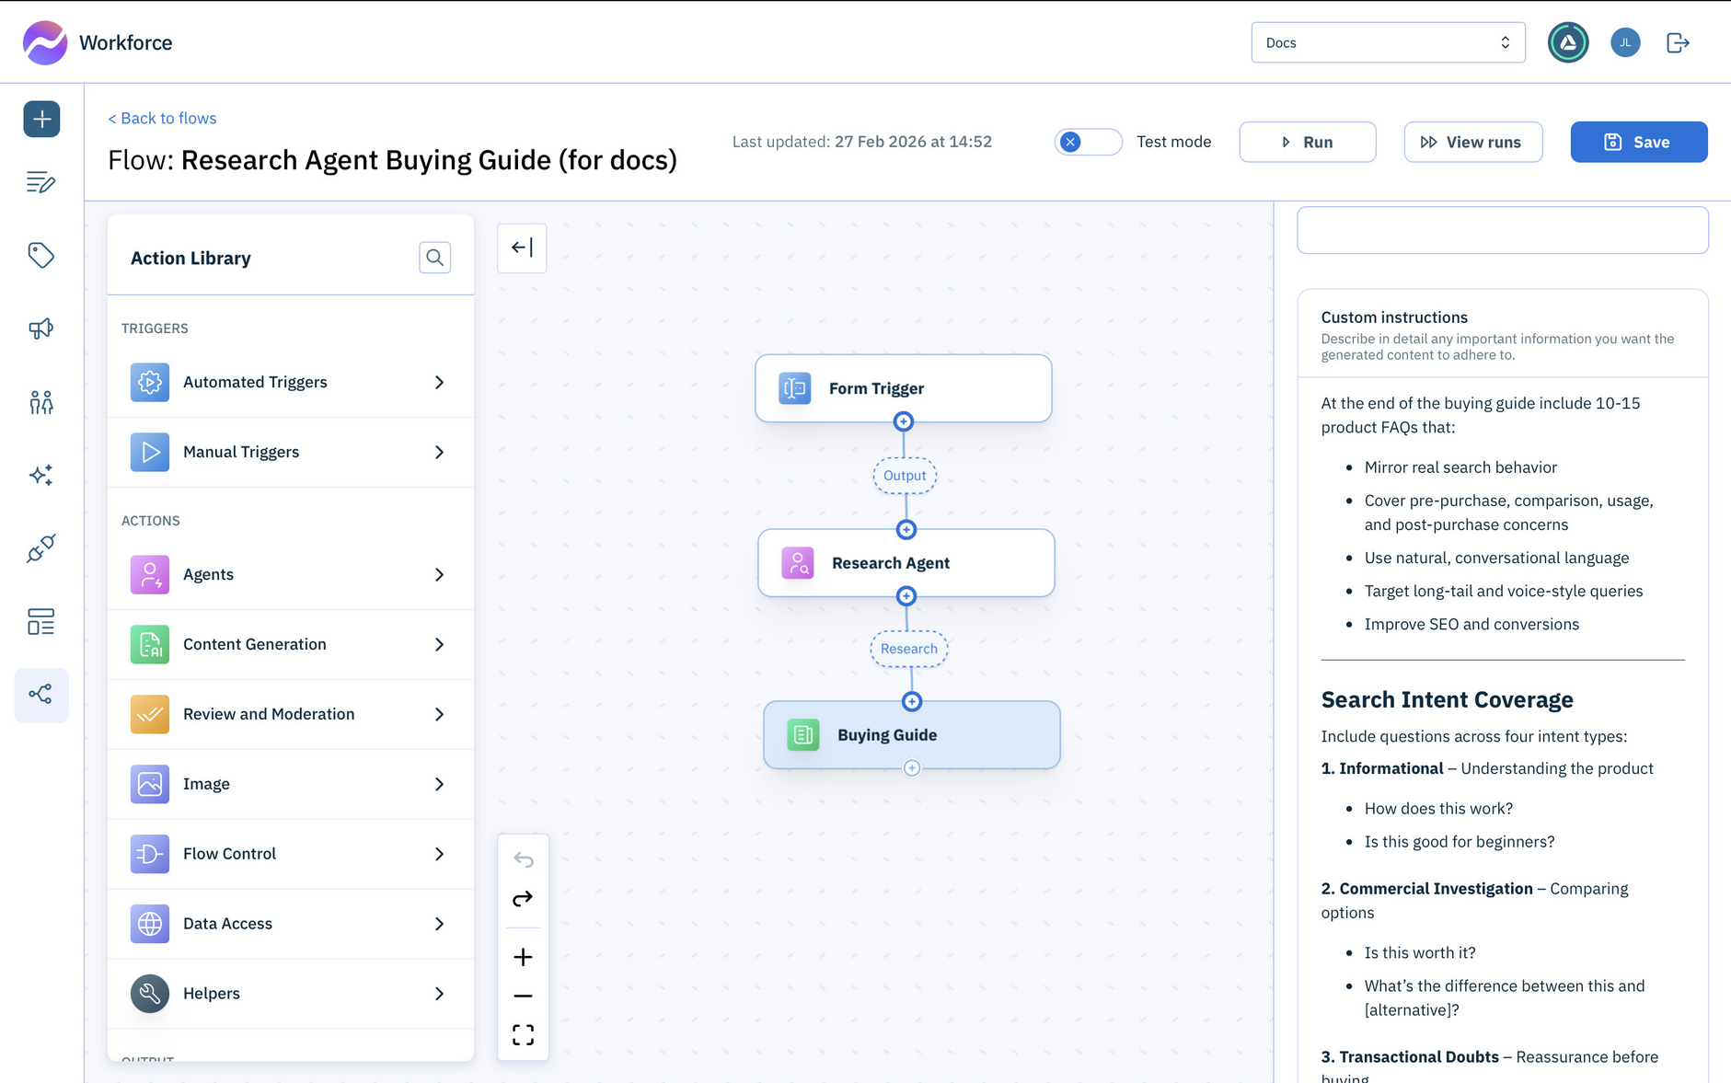Viewport: 1731px width, 1083px height.
Task: Open the Helpers action group
Action: coord(290,994)
